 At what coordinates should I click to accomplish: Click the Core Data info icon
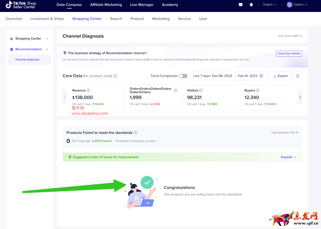115,76
